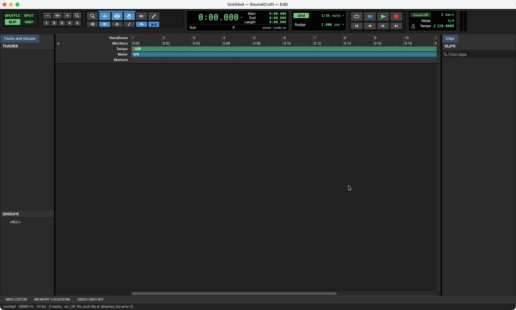
Task: Click the Markers ruler label
Action: 121,60
